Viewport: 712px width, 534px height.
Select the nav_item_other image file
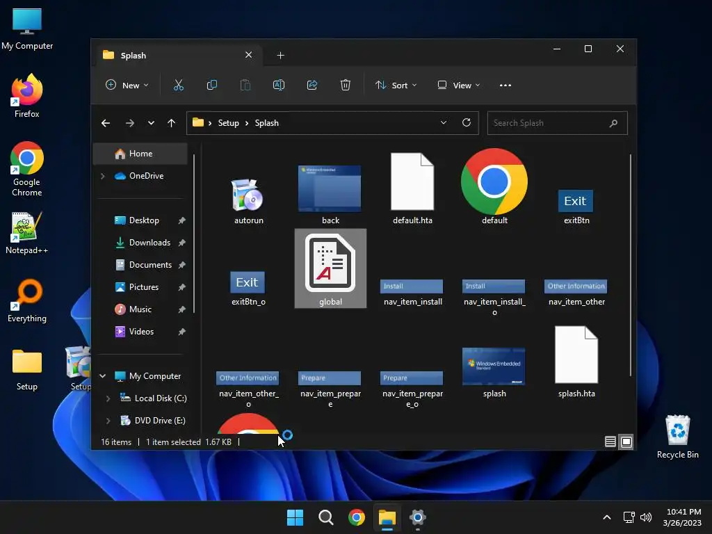(x=576, y=286)
